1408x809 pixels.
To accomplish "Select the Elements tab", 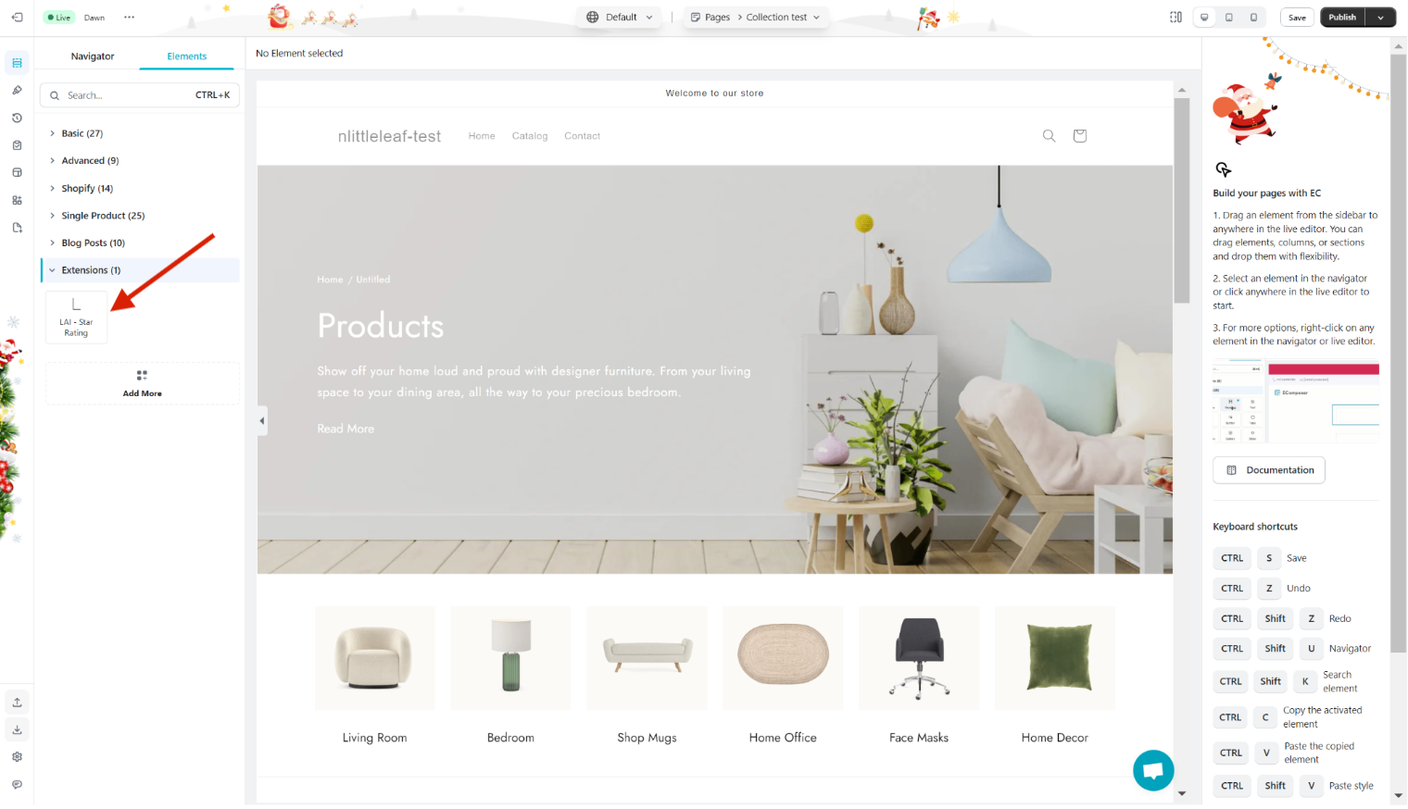I will (187, 56).
